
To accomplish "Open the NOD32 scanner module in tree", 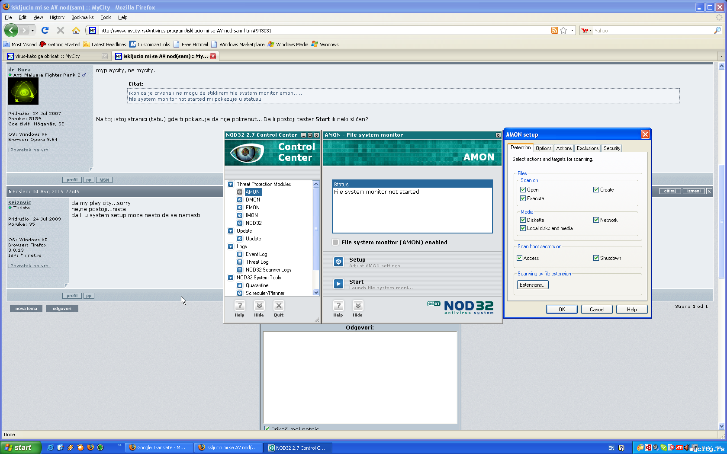I will pyautogui.click(x=254, y=223).
